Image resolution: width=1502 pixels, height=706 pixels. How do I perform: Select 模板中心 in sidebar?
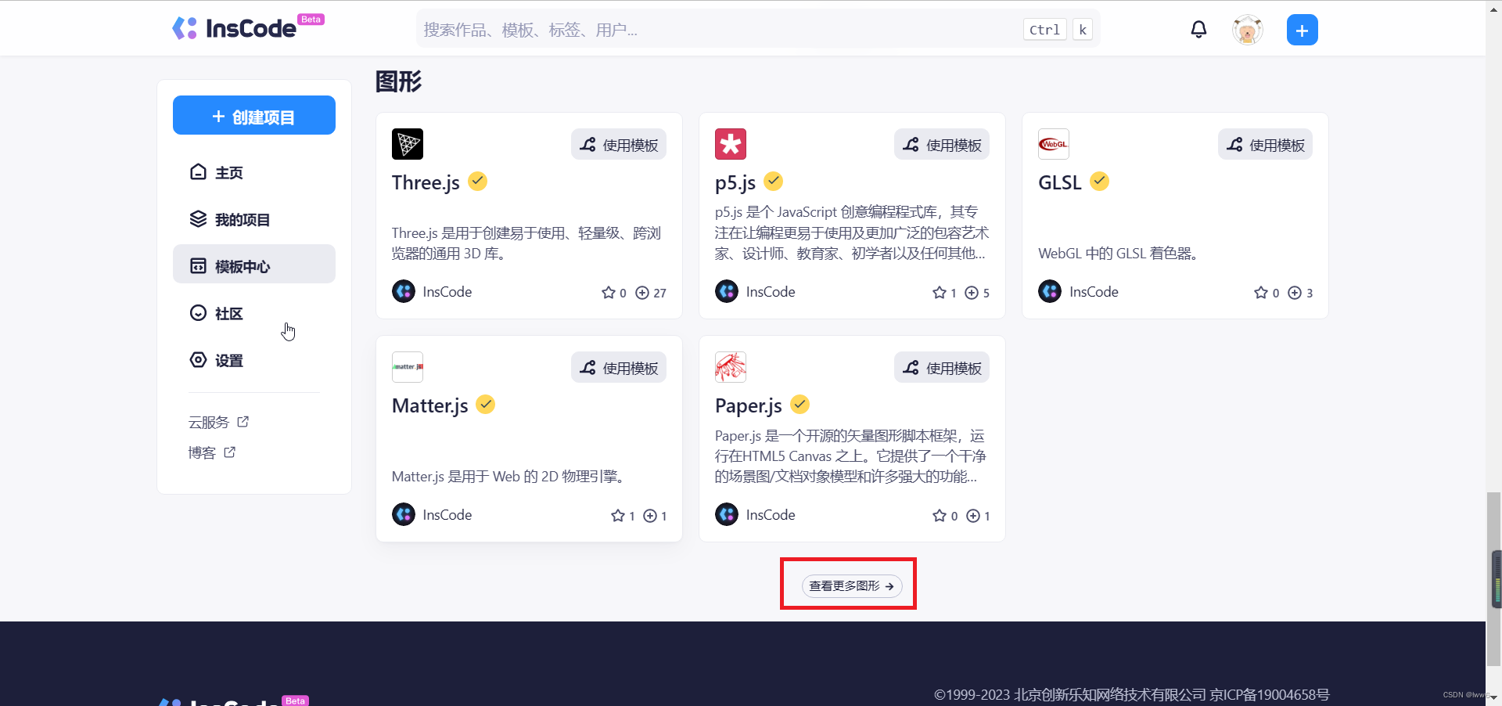(x=254, y=265)
